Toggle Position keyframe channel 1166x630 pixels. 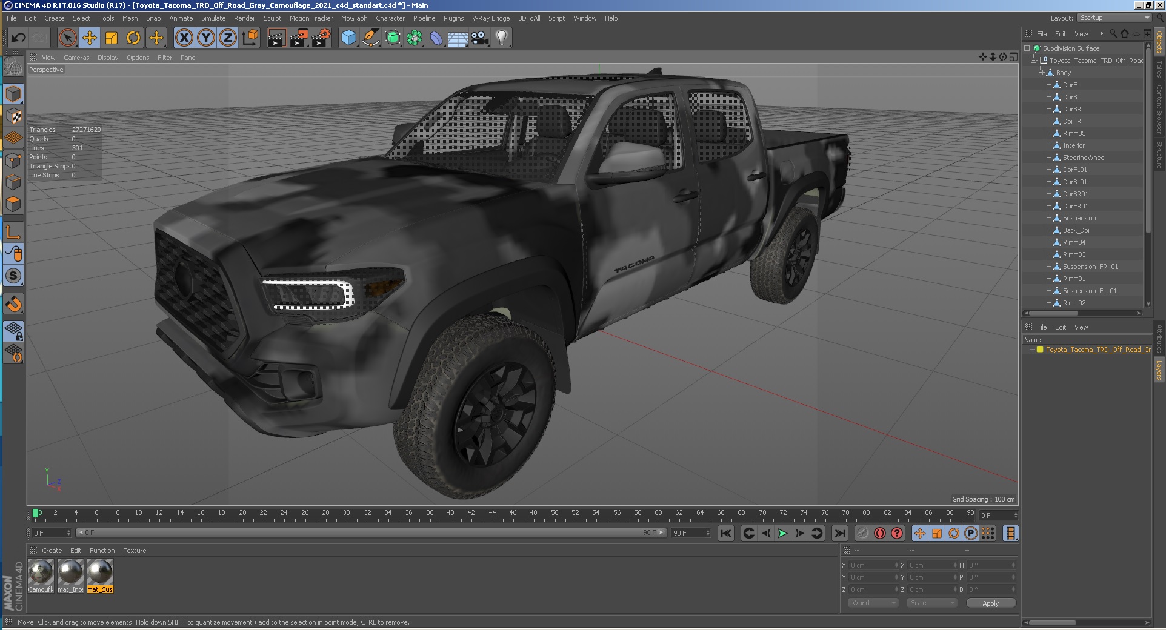click(920, 533)
